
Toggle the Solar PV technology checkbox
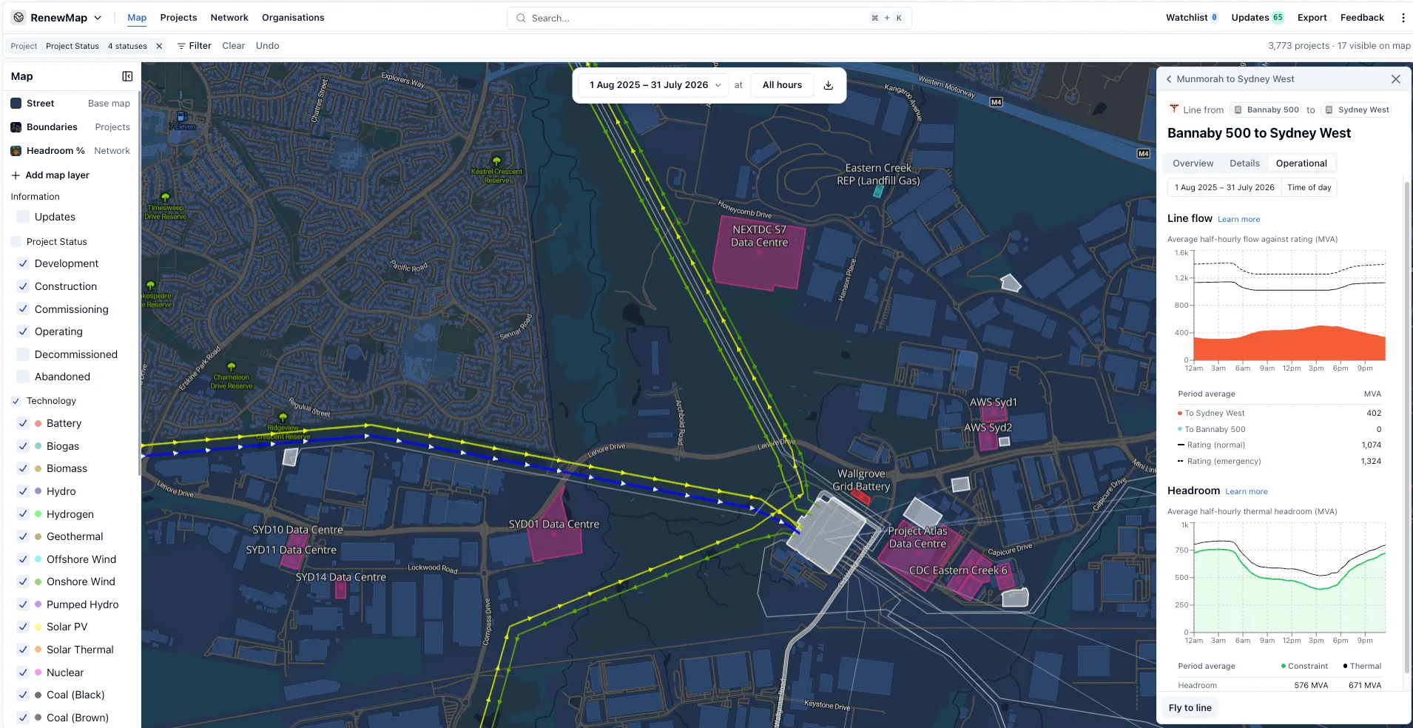click(23, 627)
